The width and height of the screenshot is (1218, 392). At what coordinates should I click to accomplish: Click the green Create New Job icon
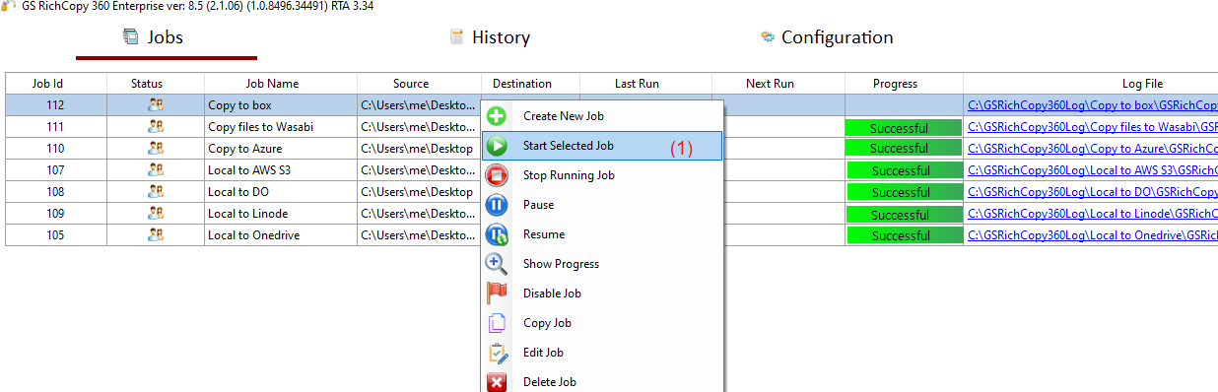497,116
